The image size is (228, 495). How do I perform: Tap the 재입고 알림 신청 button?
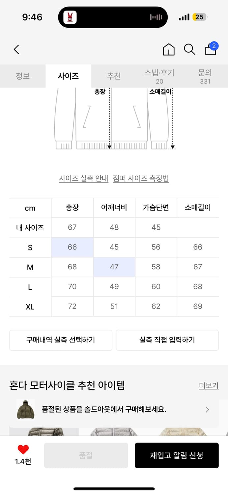[177, 455]
